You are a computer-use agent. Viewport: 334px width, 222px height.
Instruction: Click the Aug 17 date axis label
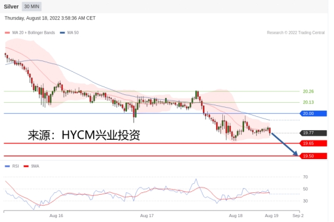tap(147, 215)
